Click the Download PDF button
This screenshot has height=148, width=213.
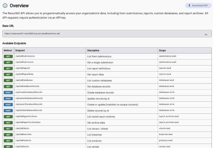[x=198, y=6]
